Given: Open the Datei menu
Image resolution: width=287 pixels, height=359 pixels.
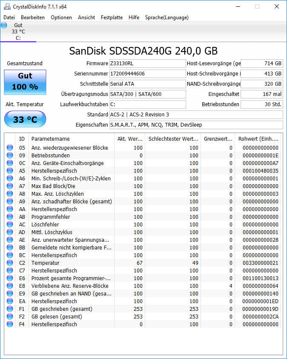Looking at the screenshot, I should [x=9, y=17].
